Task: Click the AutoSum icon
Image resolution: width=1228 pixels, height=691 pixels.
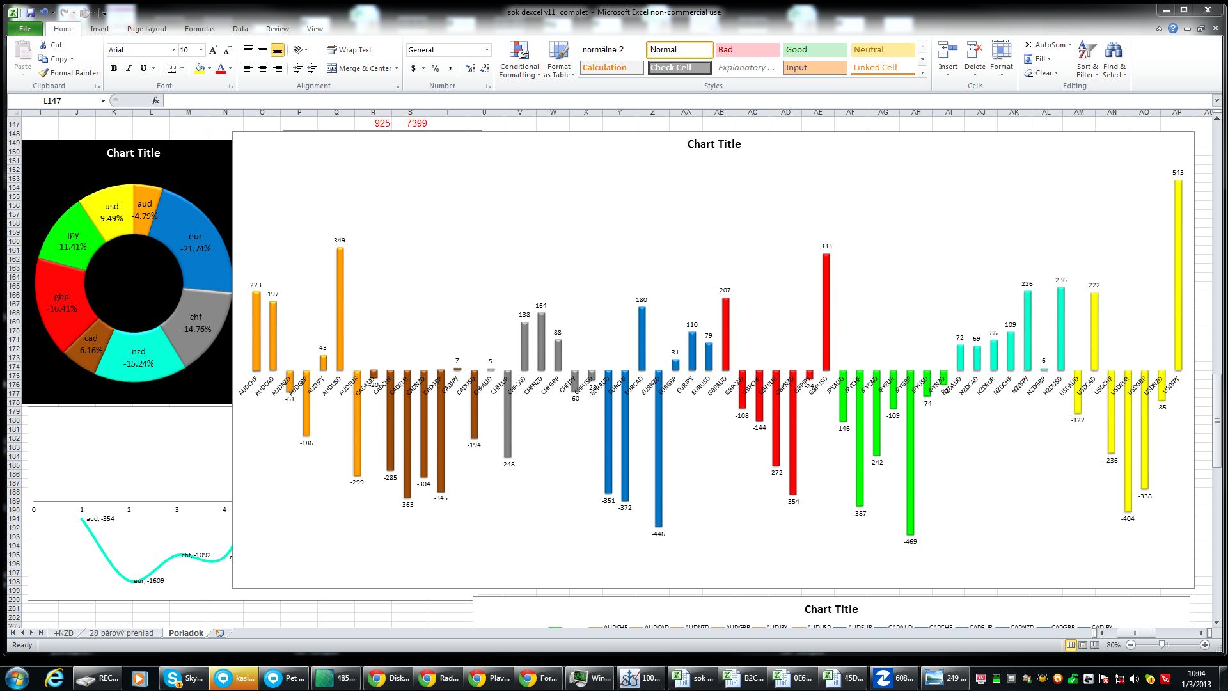Action: [x=1028, y=45]
